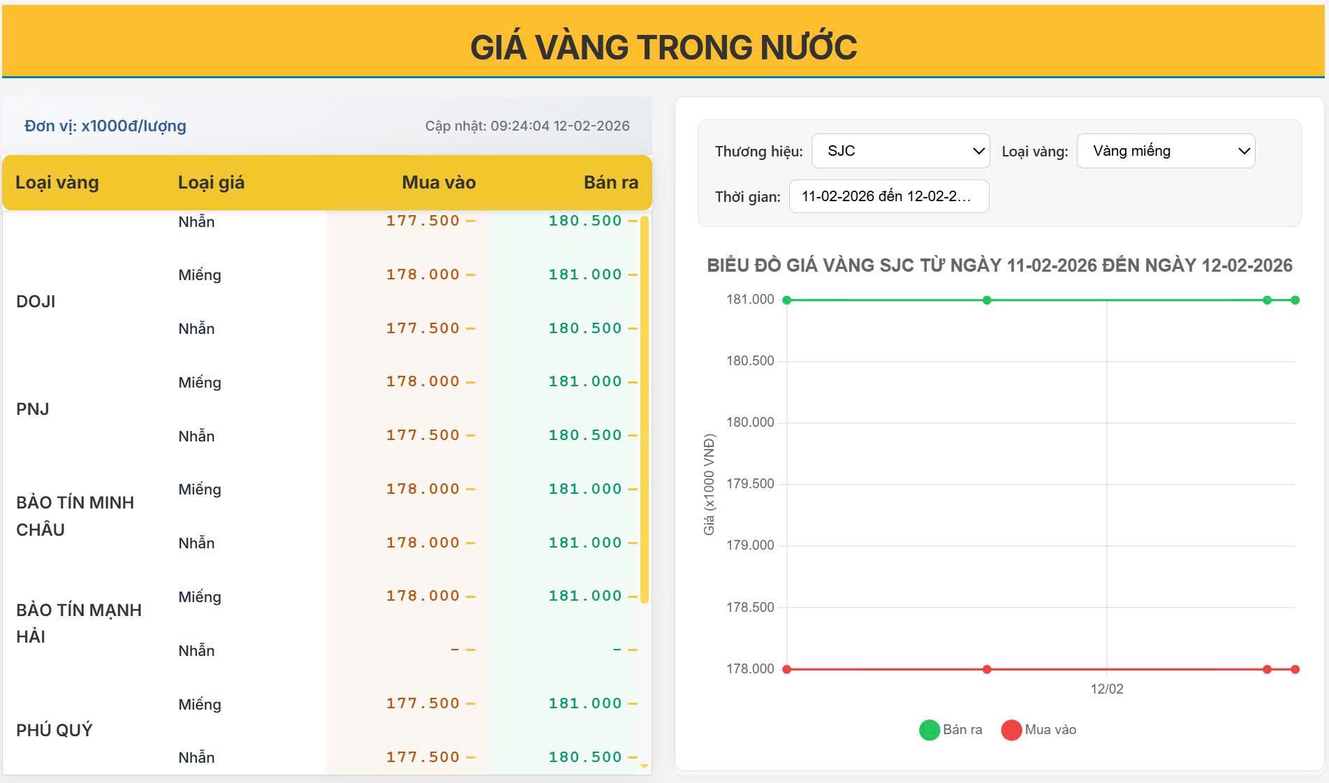
Task: Click the Cập nhật timestamp text
Action: (x=527, y=126)
